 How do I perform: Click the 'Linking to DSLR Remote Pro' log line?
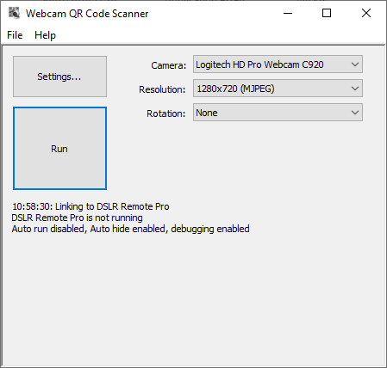[91, 206]
